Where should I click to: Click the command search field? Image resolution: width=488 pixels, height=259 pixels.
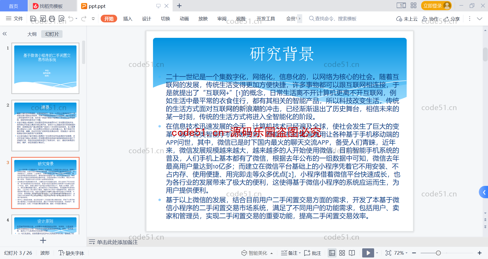[333, 19]
